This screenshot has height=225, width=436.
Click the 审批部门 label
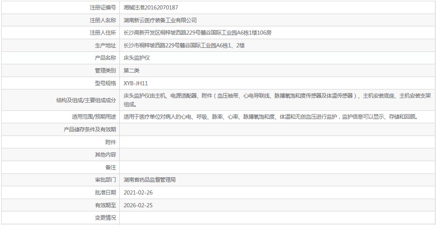tap(105, 180)
